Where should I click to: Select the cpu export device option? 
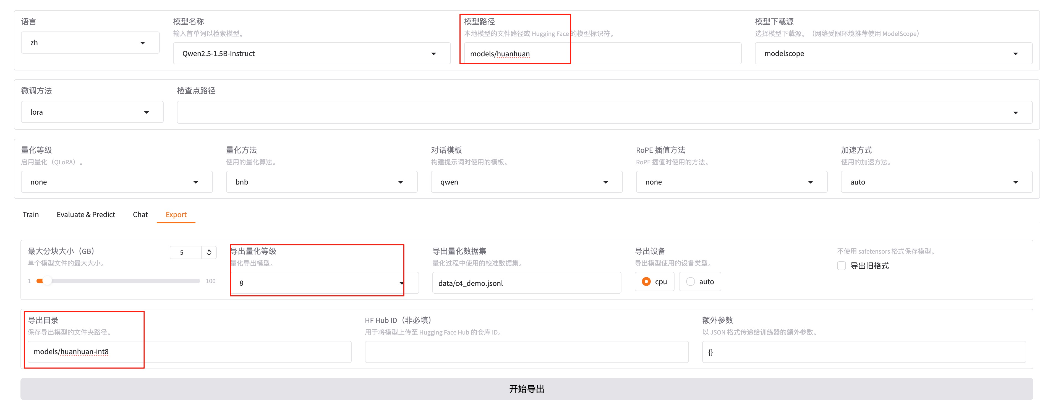654,281
